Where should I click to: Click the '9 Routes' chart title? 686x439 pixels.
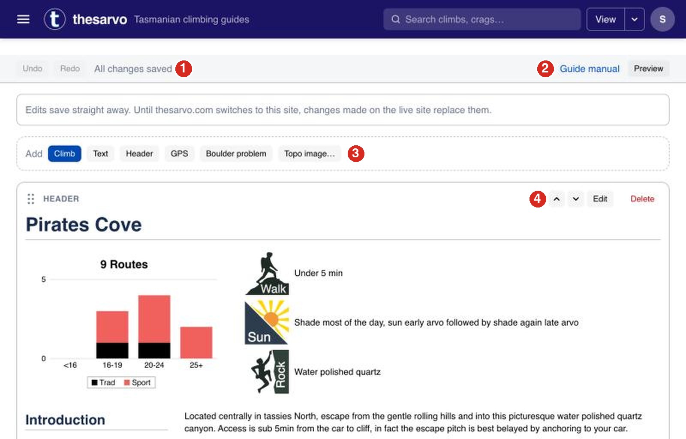pyautogui.click(x=124, y=264)
